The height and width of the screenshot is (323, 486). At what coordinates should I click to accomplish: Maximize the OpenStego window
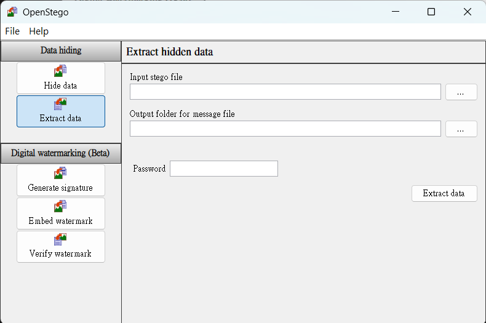(431, 12)
